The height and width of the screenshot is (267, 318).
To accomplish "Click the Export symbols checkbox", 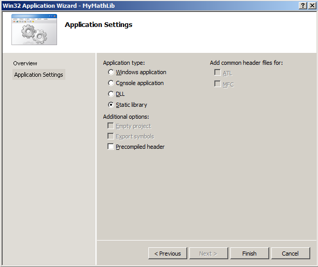I will 110,136.
